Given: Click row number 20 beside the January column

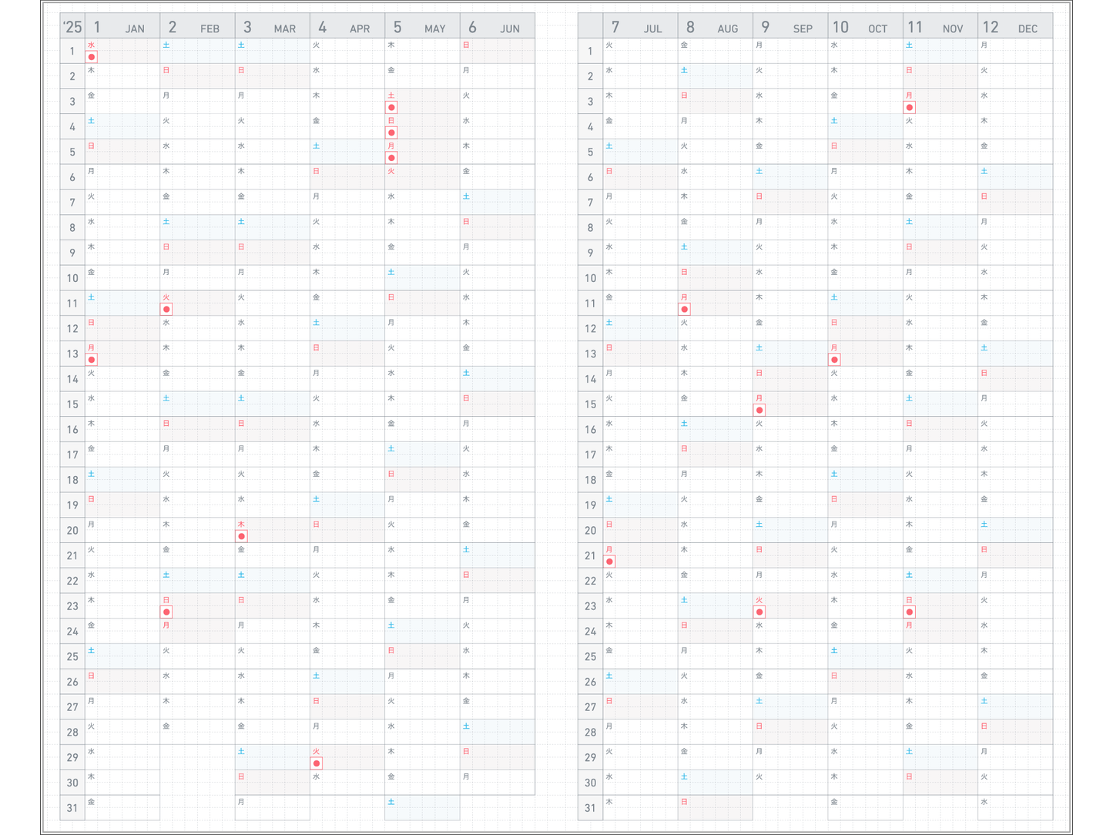Looking at the screenshot, I should pyautogui.click(x=72, y=531).
